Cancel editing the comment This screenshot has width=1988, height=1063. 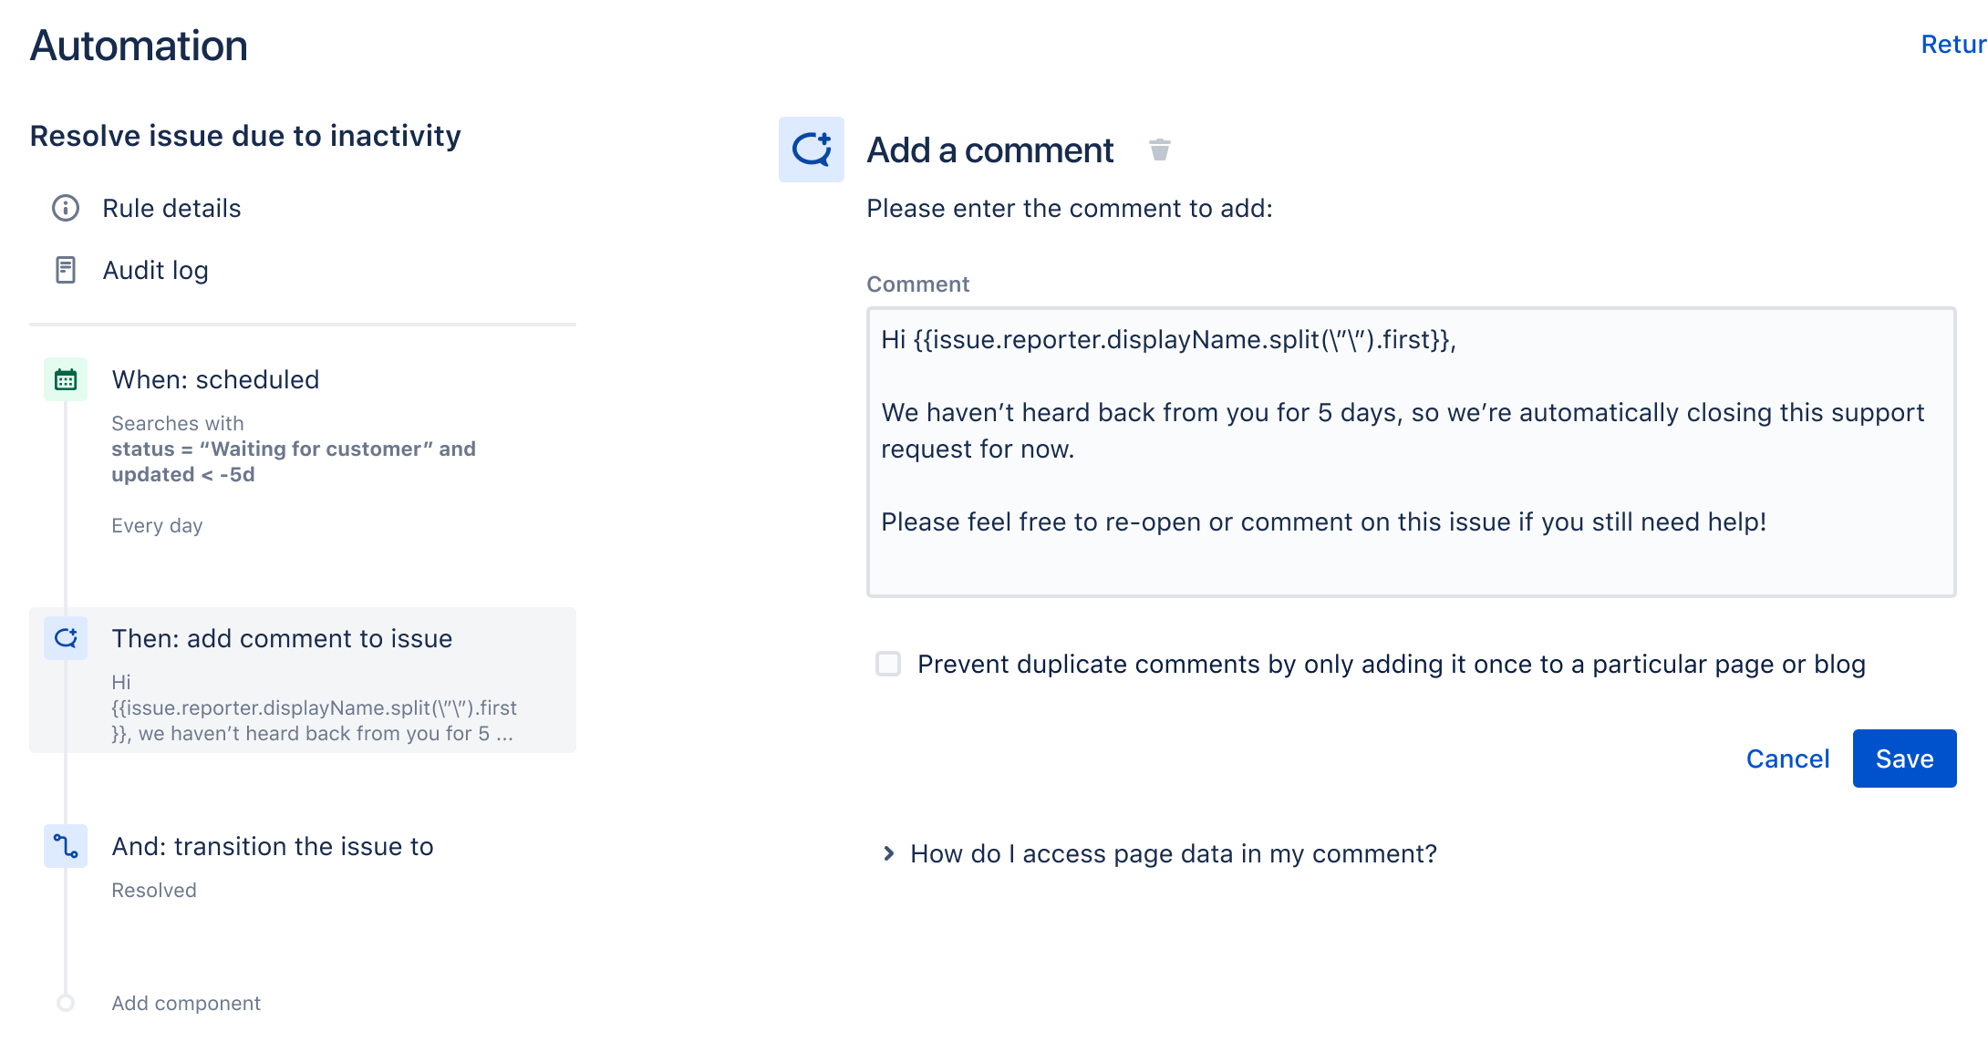coord(1787,759)
